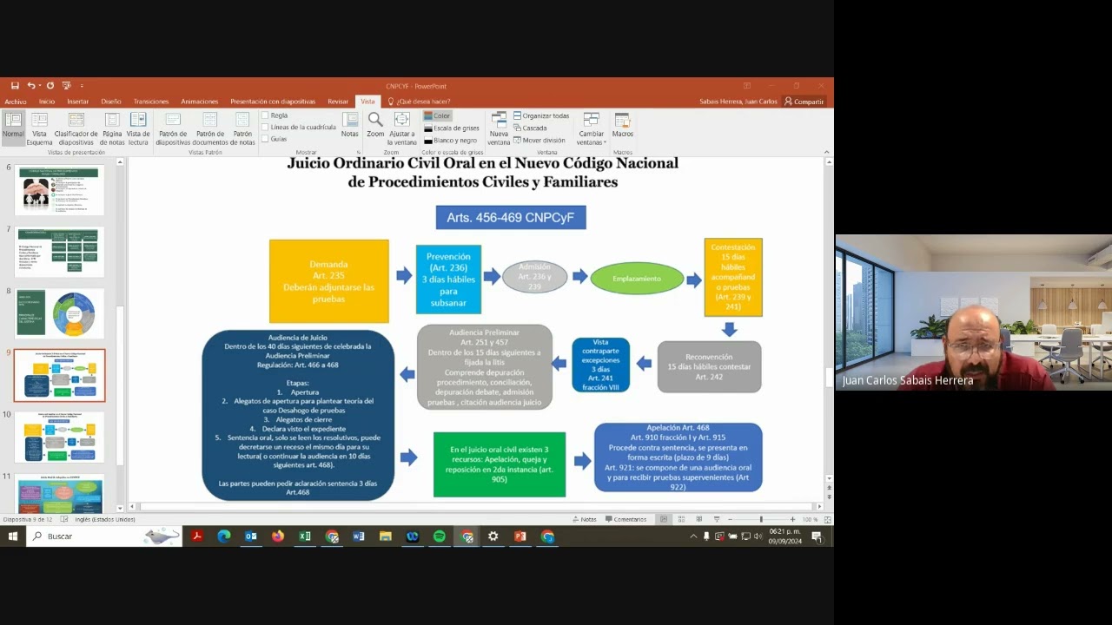
Task: Open the Animaciones tab
Action: [200, 102]
